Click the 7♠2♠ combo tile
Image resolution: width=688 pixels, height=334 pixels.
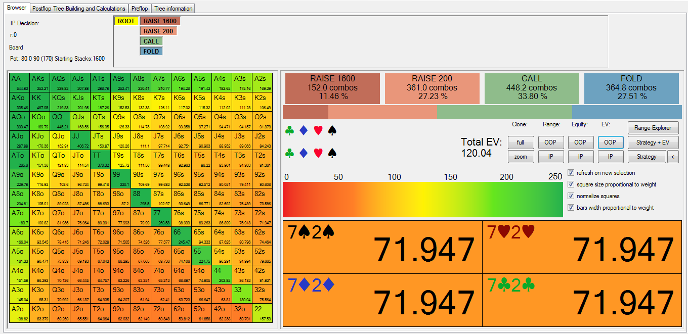[382, 247]
